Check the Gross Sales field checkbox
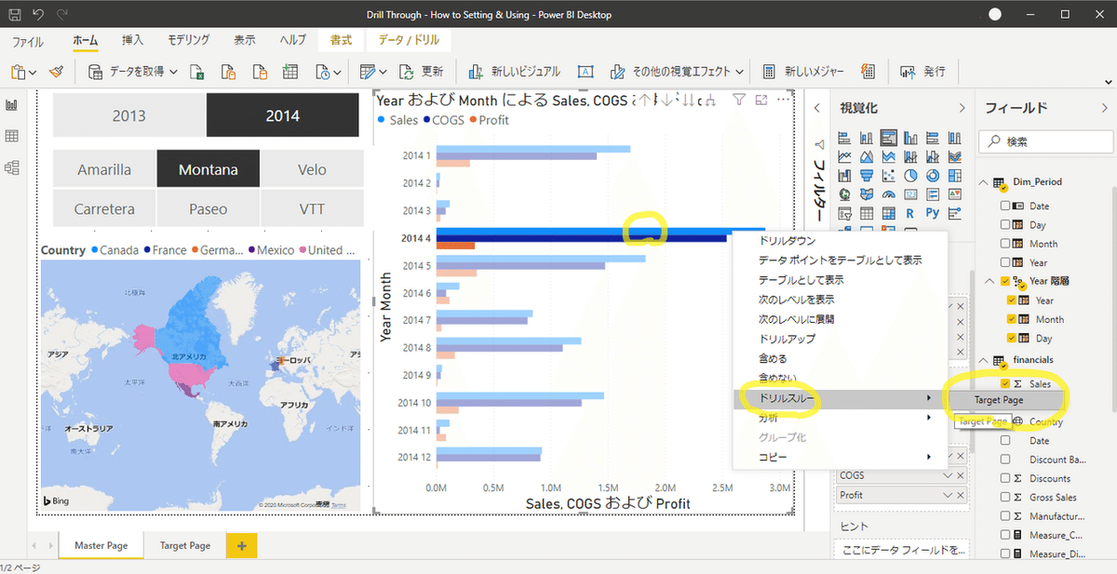The height and width of the screenshot is (574, 1117). click(x=1005, y=498)
